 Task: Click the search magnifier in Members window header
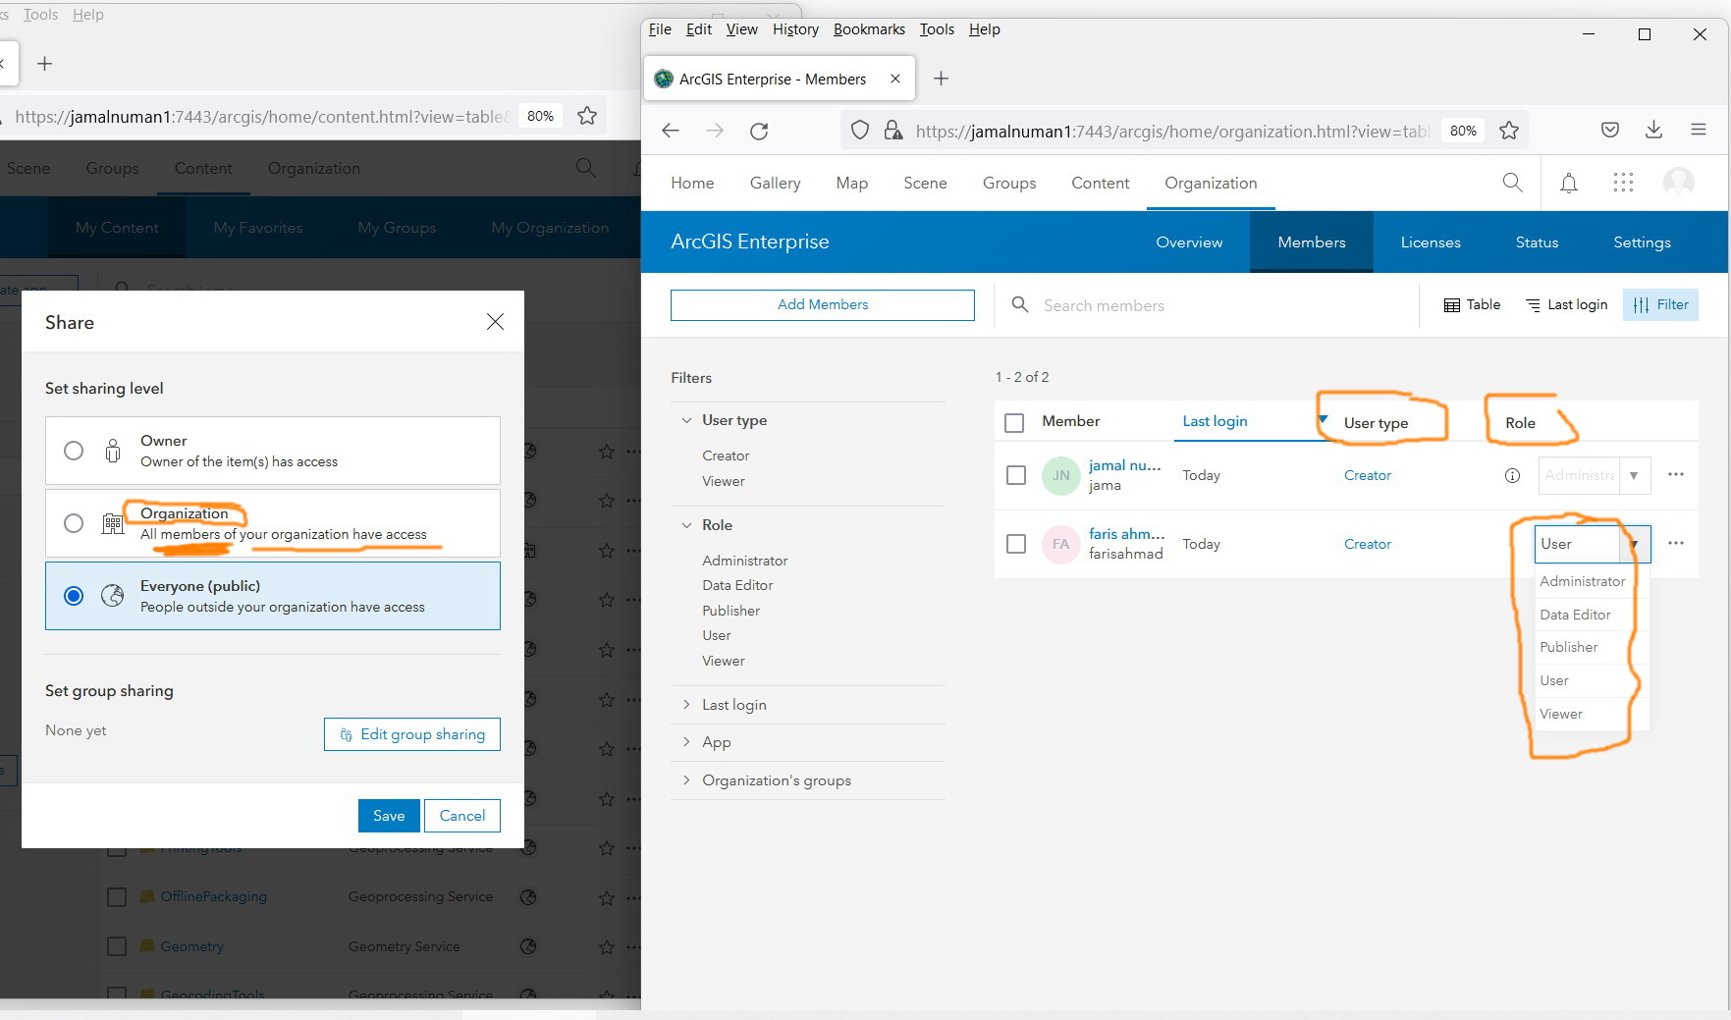click(x=1512, y=183)
